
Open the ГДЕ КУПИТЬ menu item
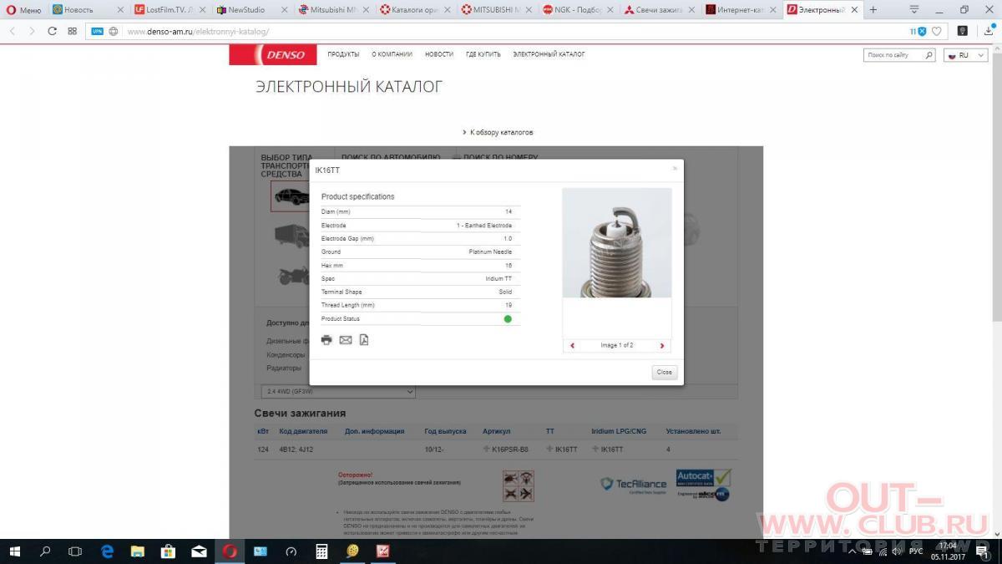[483, 54]
